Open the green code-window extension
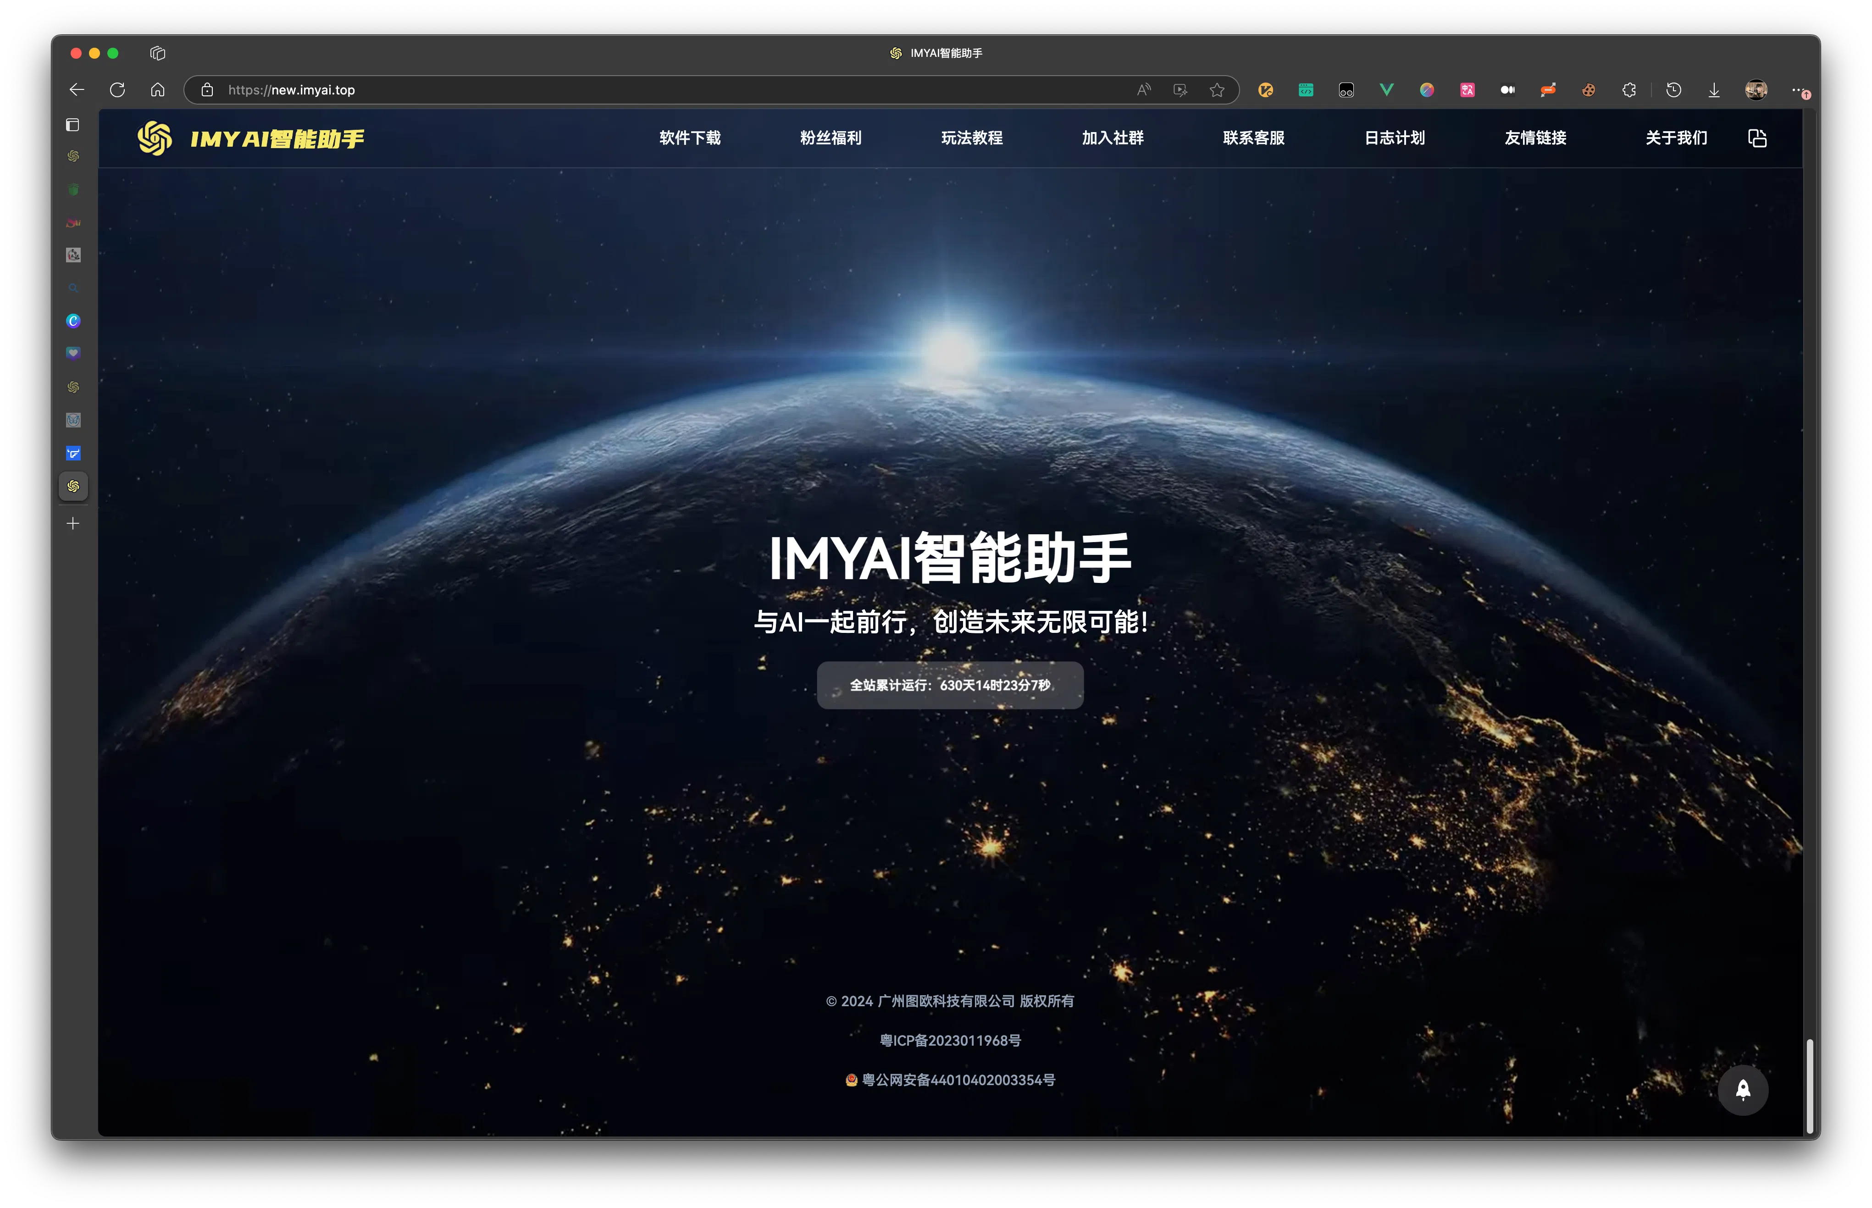Screen dimensions: 1872x1208 click(x=1306, y=90)
